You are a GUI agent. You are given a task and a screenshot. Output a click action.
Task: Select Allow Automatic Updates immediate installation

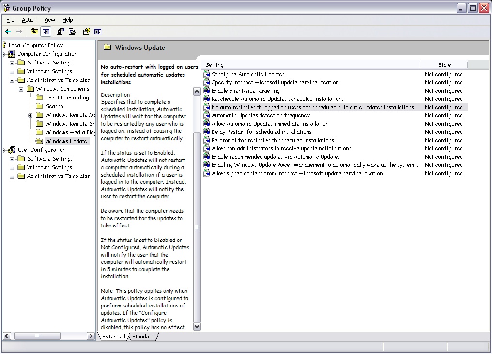[x=270, y=124]
